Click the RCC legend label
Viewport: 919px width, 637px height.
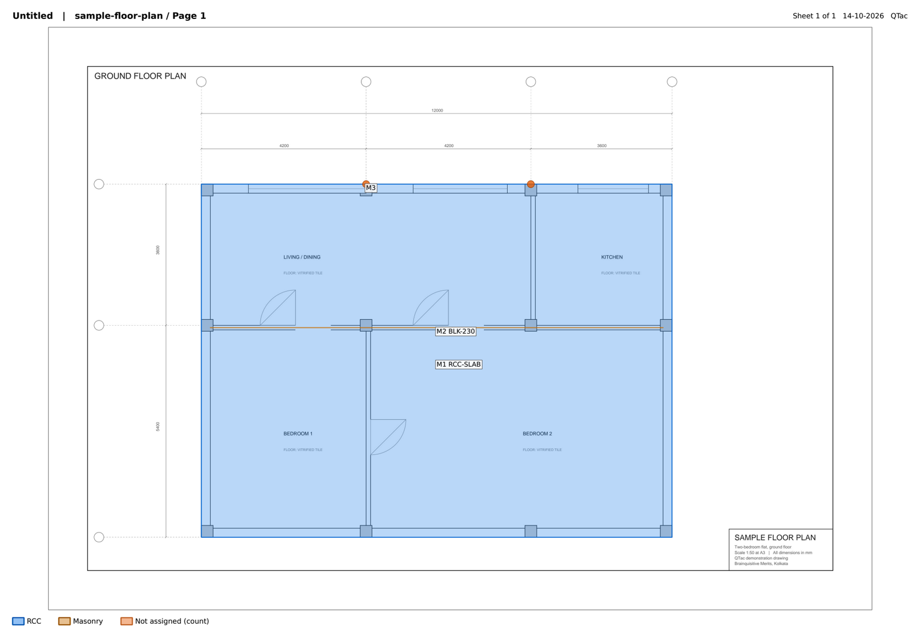pyautogui.click(x=34, y=621)
